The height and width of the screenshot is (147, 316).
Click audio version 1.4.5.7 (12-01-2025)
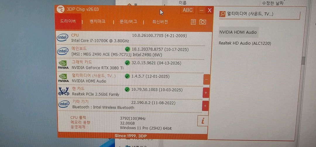150,76
